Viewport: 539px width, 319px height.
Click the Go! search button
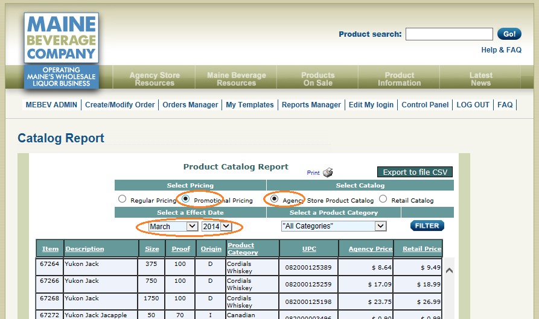[509, 34]
